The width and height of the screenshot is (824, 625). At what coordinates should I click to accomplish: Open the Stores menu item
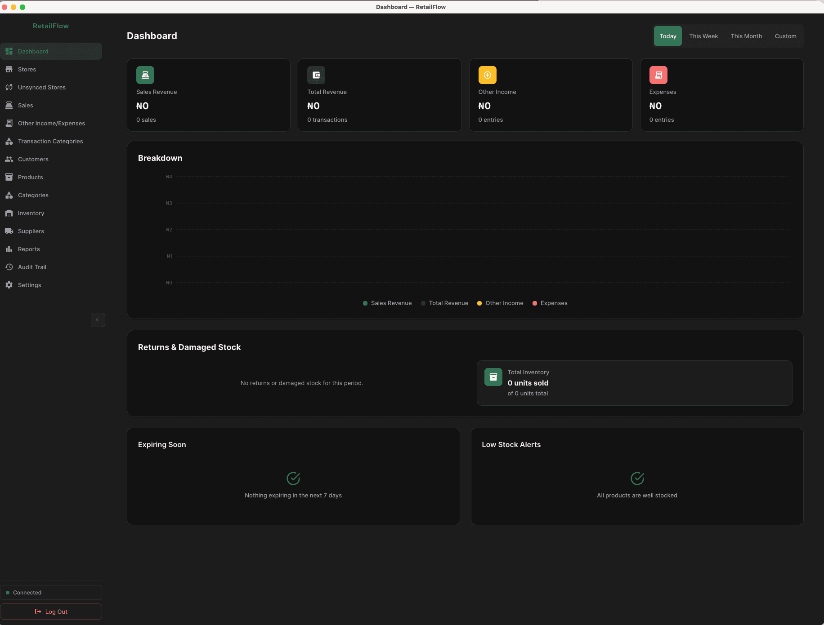pos(51,69)
